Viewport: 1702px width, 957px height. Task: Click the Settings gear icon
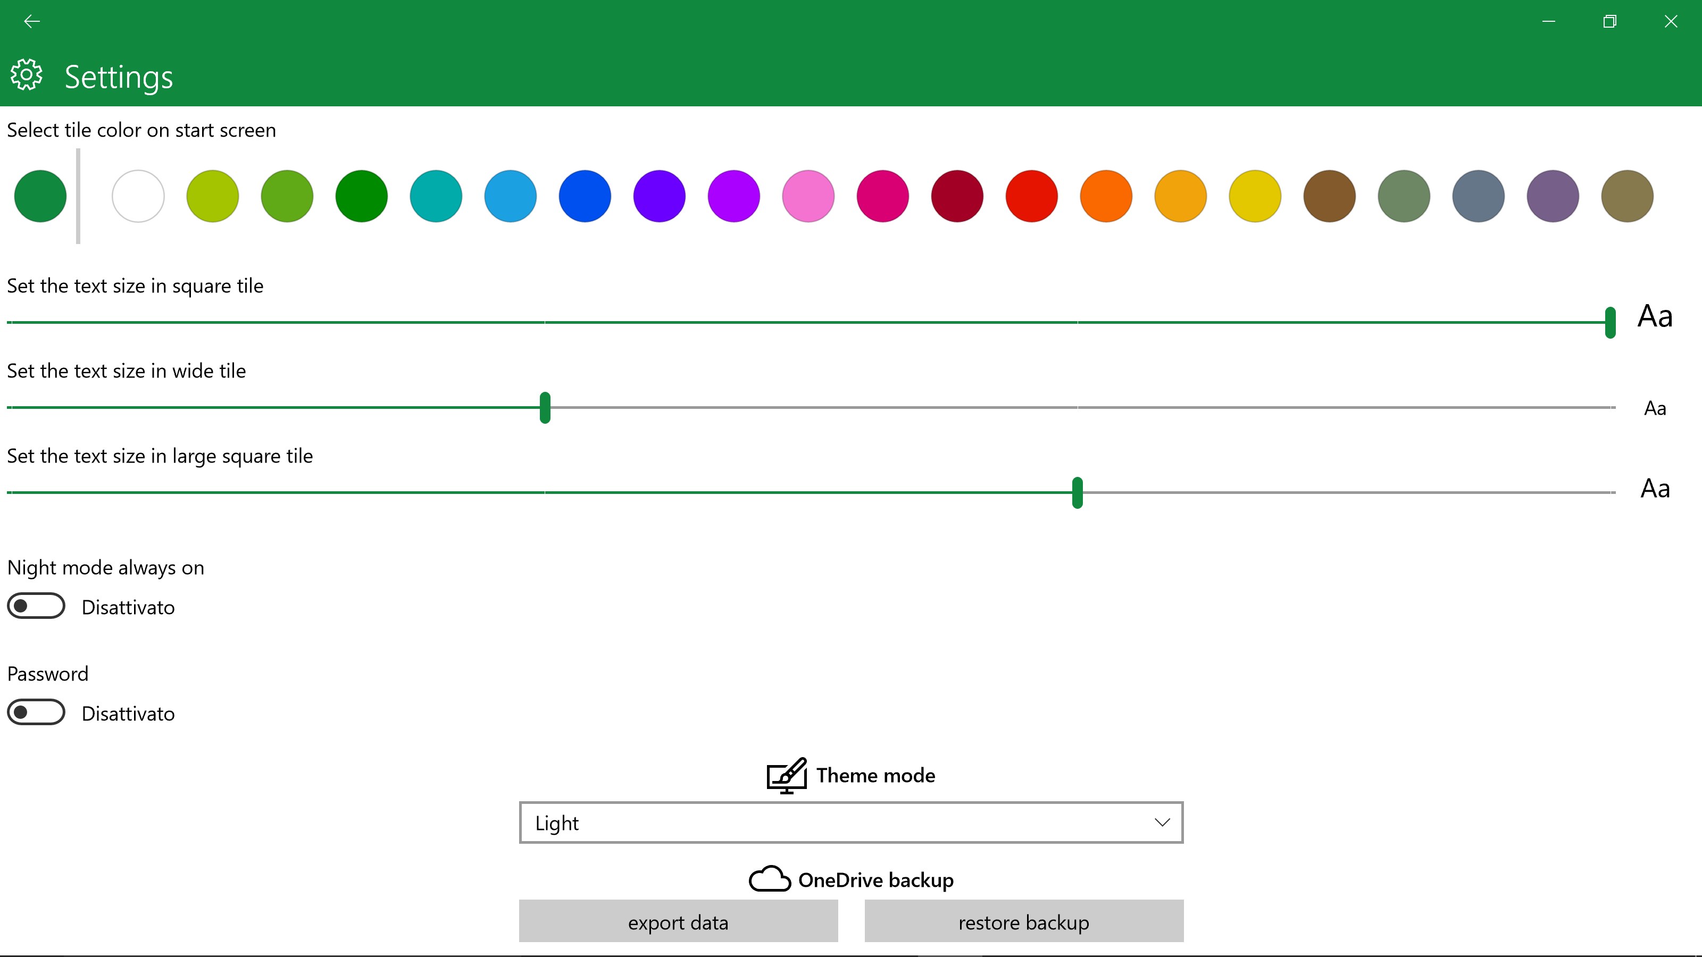(x=27, y=74)
